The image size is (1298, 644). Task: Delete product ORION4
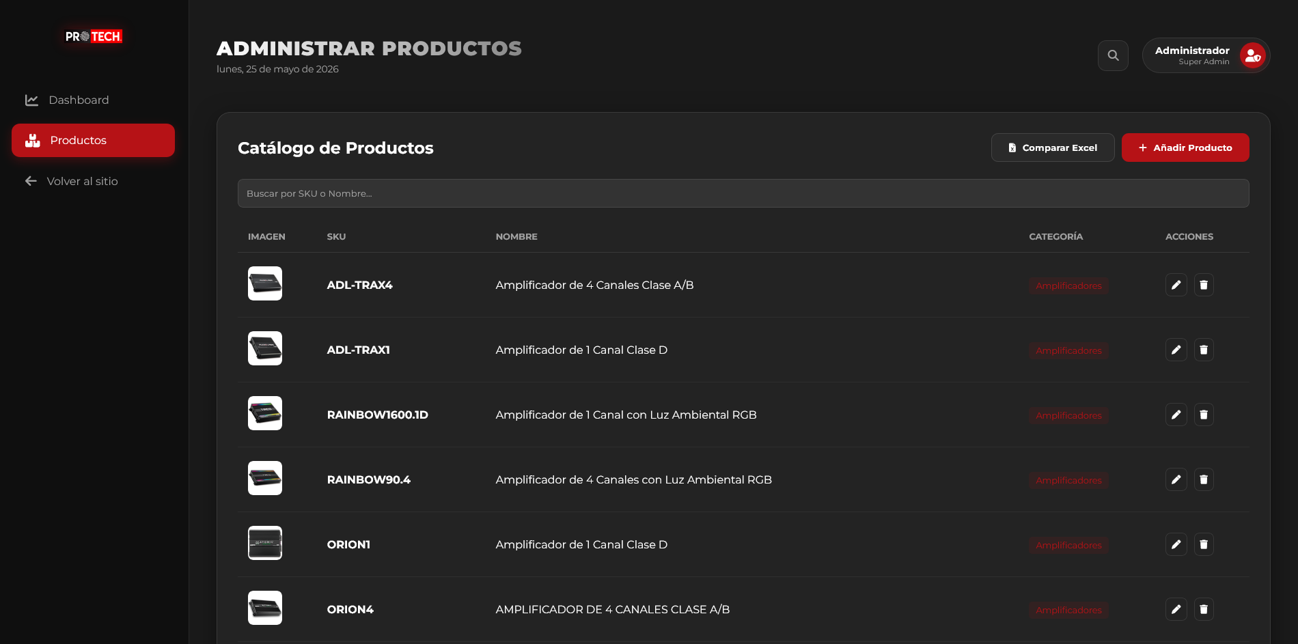1204,609
